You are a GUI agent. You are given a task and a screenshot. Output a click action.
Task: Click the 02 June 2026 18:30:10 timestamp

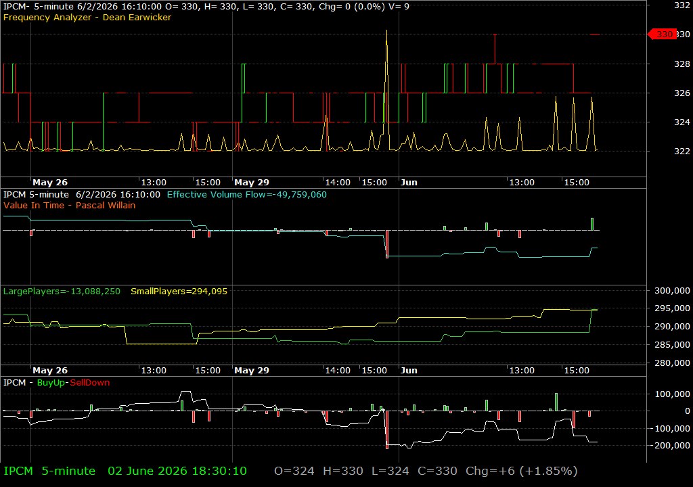[177, 471]
